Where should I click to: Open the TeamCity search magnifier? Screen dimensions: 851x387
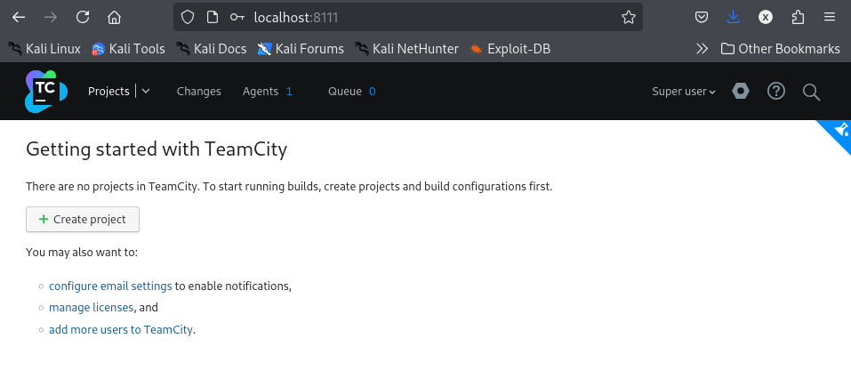811,92
